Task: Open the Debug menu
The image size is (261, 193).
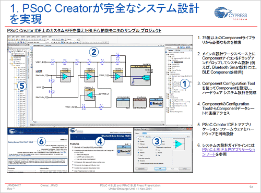Action: [33, 37]
